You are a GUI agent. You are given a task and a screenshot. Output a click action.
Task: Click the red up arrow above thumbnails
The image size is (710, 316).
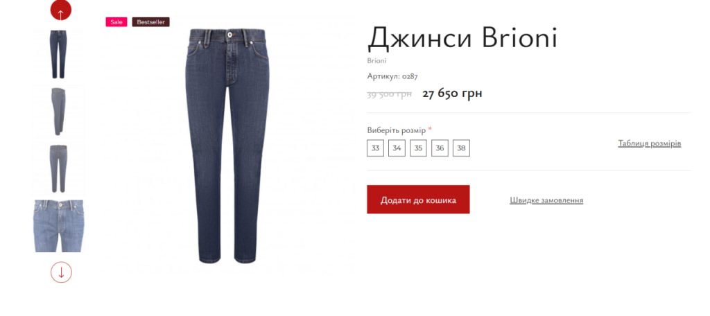pyautogui.click(x=61, y=10)
